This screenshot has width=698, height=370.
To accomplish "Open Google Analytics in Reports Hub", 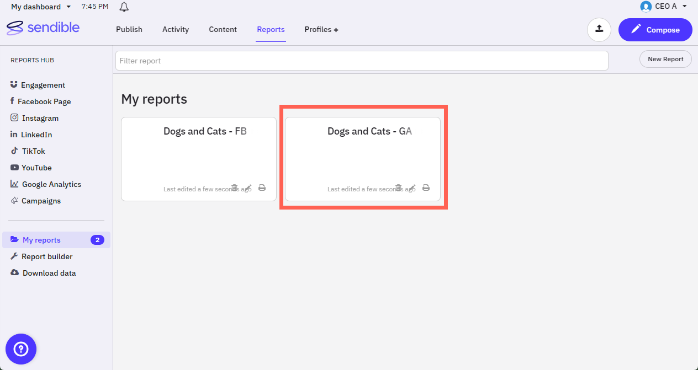I will pyautogui.click(x=51, y=184).
